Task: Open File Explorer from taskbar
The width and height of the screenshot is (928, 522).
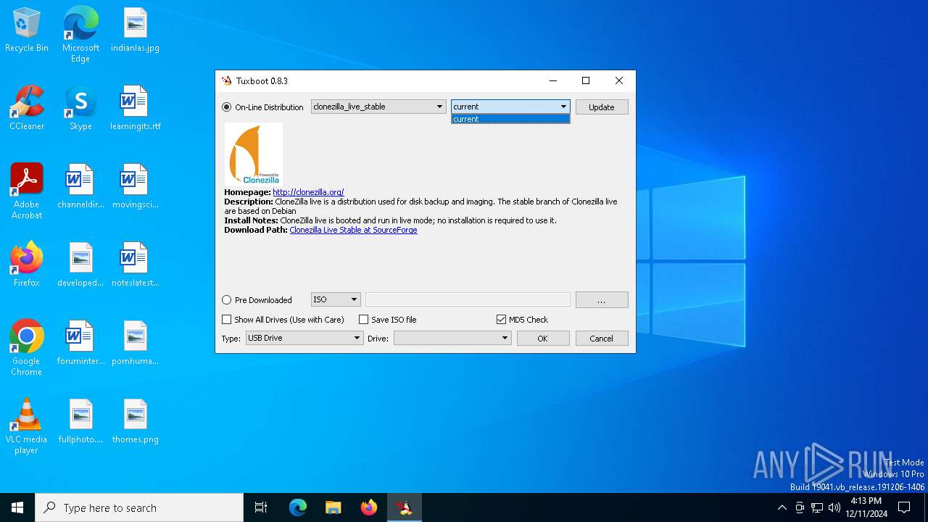Action: [x=333, y=507]
